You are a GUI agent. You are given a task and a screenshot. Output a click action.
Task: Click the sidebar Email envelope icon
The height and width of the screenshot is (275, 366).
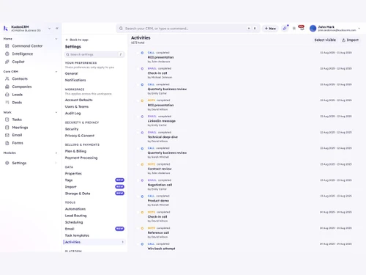7,135
